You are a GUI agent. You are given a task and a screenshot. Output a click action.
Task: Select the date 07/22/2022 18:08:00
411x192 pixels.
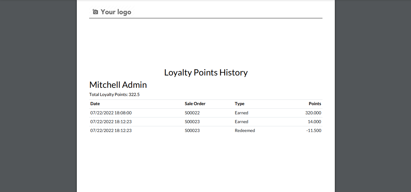click(x=111, y=113)
